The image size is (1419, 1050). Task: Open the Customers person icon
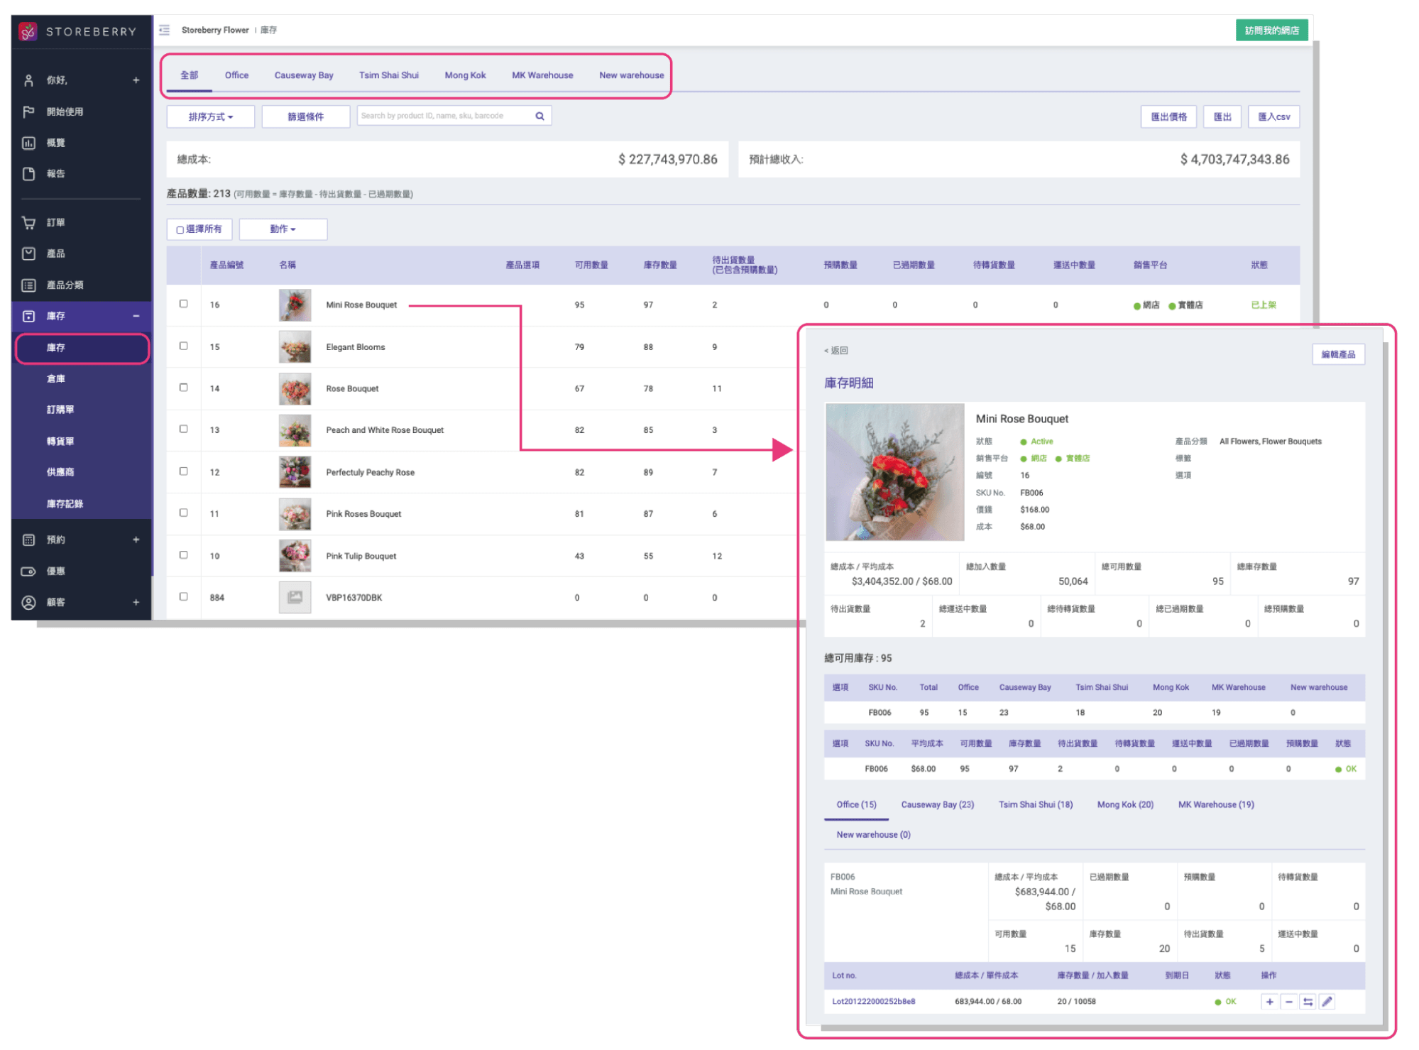pyautogui.click(x=28, y=602)
